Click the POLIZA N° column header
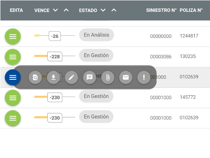 coord(191,10)
